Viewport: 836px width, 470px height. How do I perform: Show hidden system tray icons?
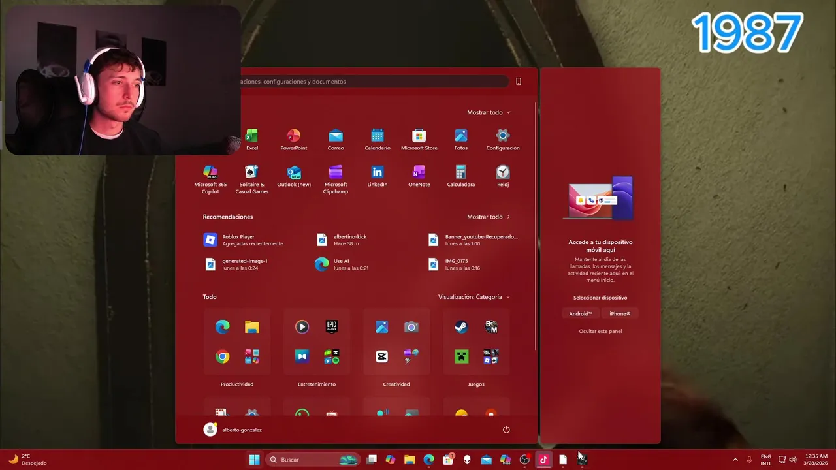(735, 460)
